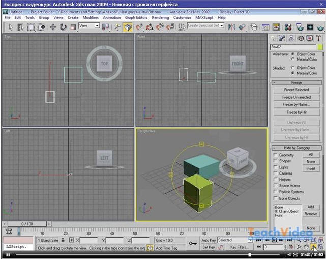This screenshot has width=326, height=259.
Task: Click Quick Render teapot icon
Action: 320,27
